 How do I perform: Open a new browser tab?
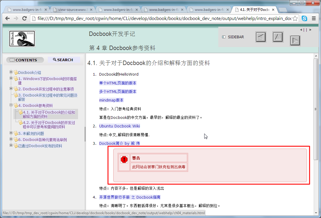[x=283, y=10]
